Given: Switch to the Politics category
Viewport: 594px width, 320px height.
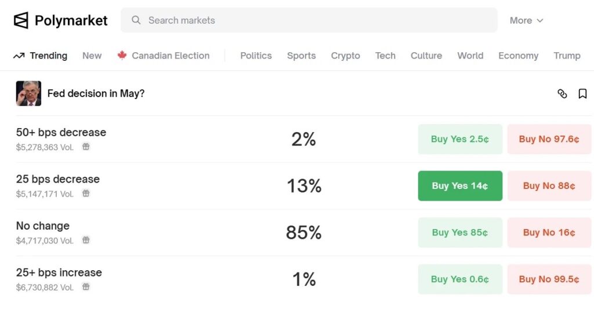Looking at the screenshot, I should coord(256,56).
